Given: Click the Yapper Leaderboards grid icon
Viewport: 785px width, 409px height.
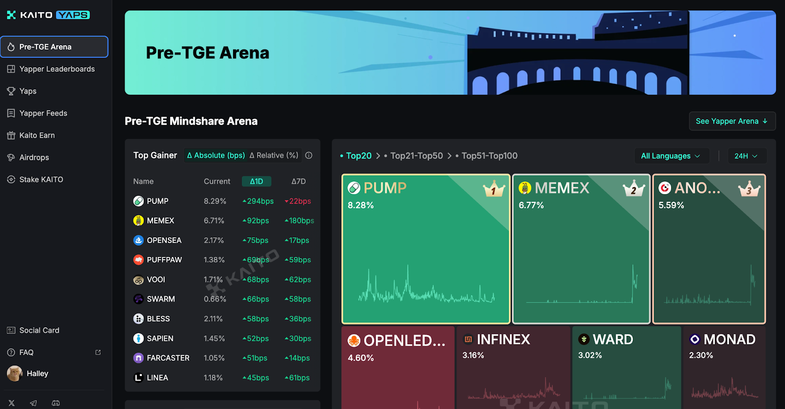Looking at the screenshot, I should point(11,69).
